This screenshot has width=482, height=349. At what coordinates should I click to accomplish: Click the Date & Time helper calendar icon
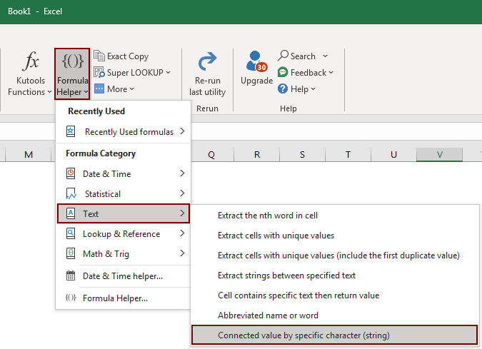[x=71, y=275]
